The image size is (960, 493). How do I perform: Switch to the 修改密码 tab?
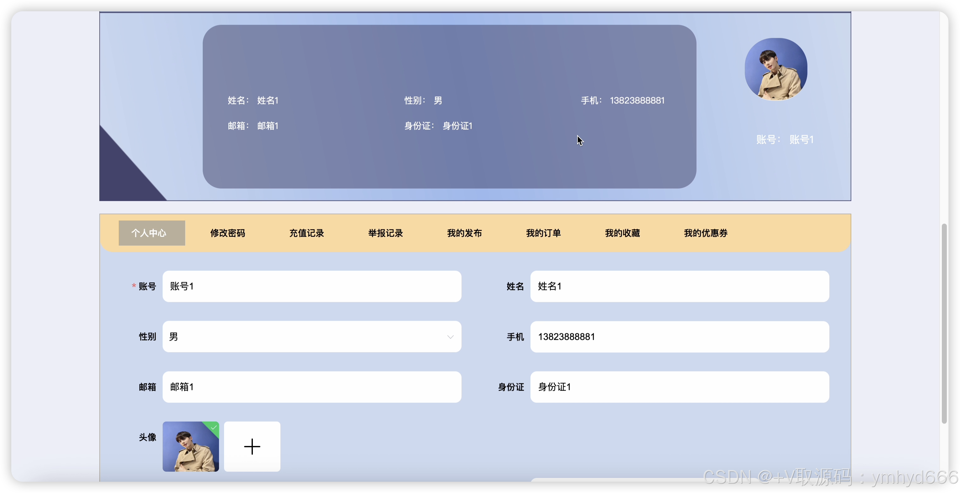tap(227, 233)
